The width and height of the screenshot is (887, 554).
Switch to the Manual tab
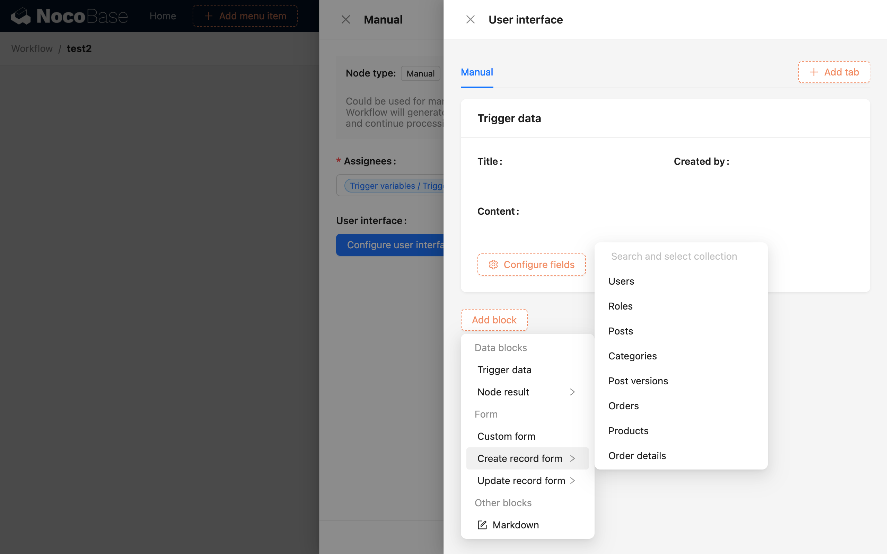click(x=476, y=72)
